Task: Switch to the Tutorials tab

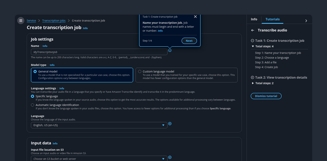Action: 272,19
